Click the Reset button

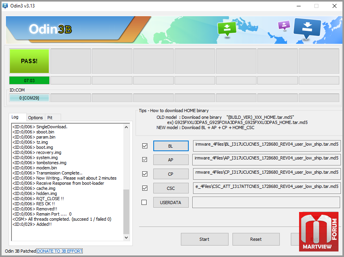256,239
